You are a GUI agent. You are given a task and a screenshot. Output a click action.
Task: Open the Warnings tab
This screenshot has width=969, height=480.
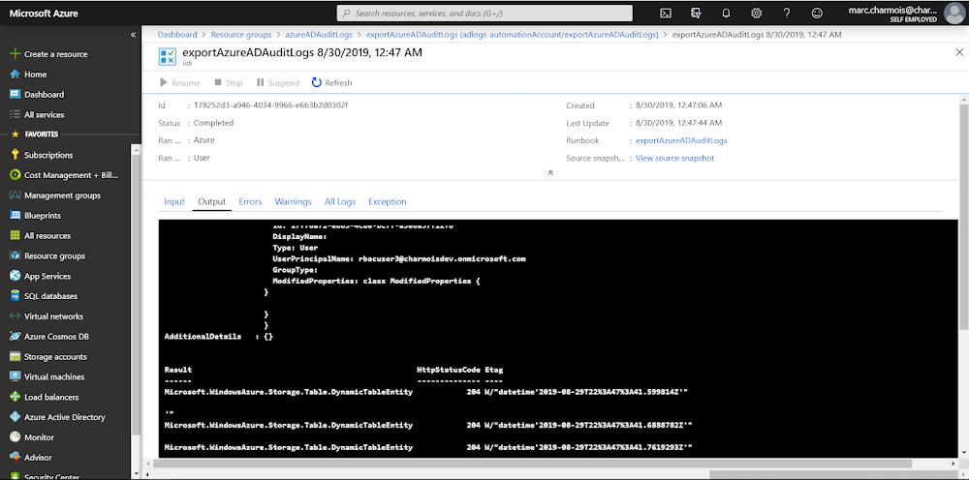[293, 201]
